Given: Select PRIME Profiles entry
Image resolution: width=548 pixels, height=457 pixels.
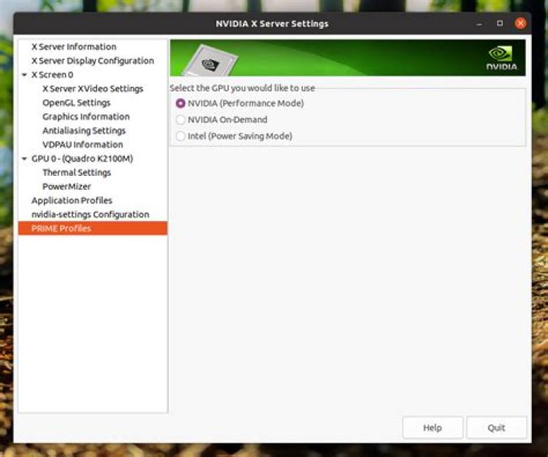Looking at the screenshot, I should click(93, 228).
